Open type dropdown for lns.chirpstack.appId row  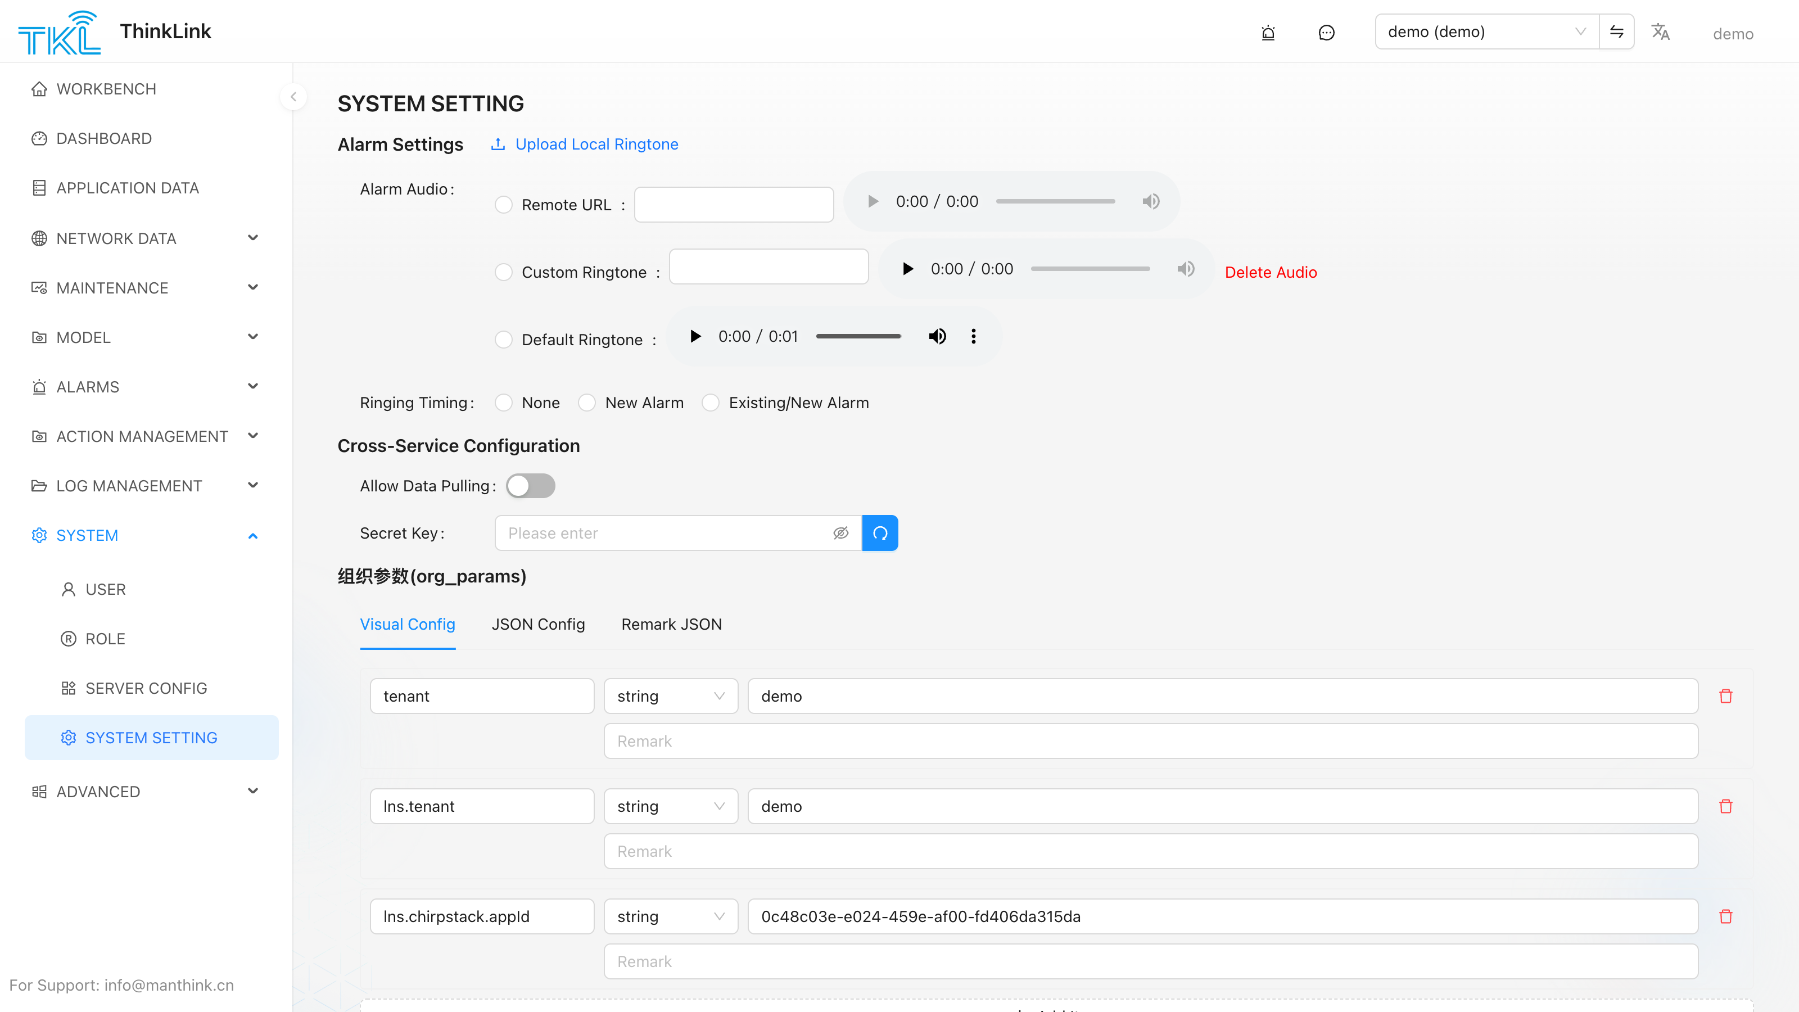(x=671, y=916)
